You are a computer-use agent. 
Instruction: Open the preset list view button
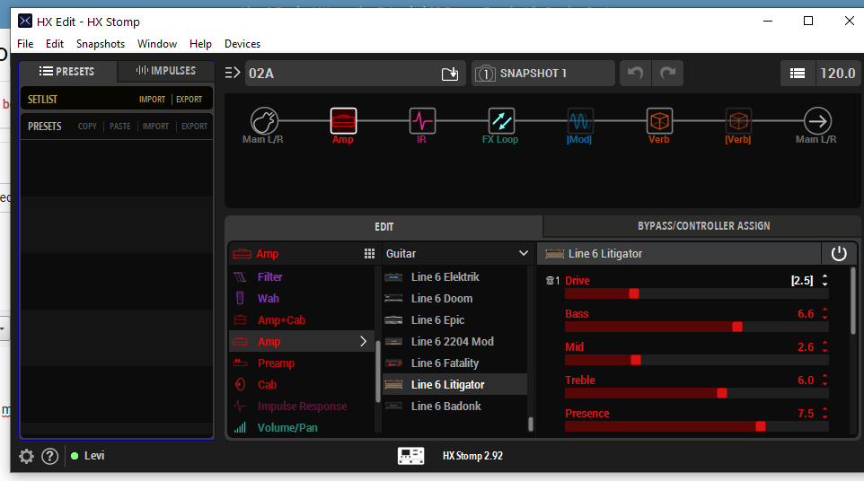coord(797,74)
